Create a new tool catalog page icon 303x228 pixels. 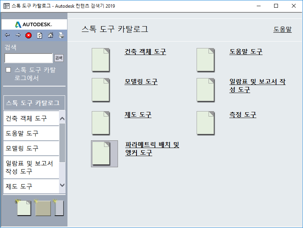23,208
